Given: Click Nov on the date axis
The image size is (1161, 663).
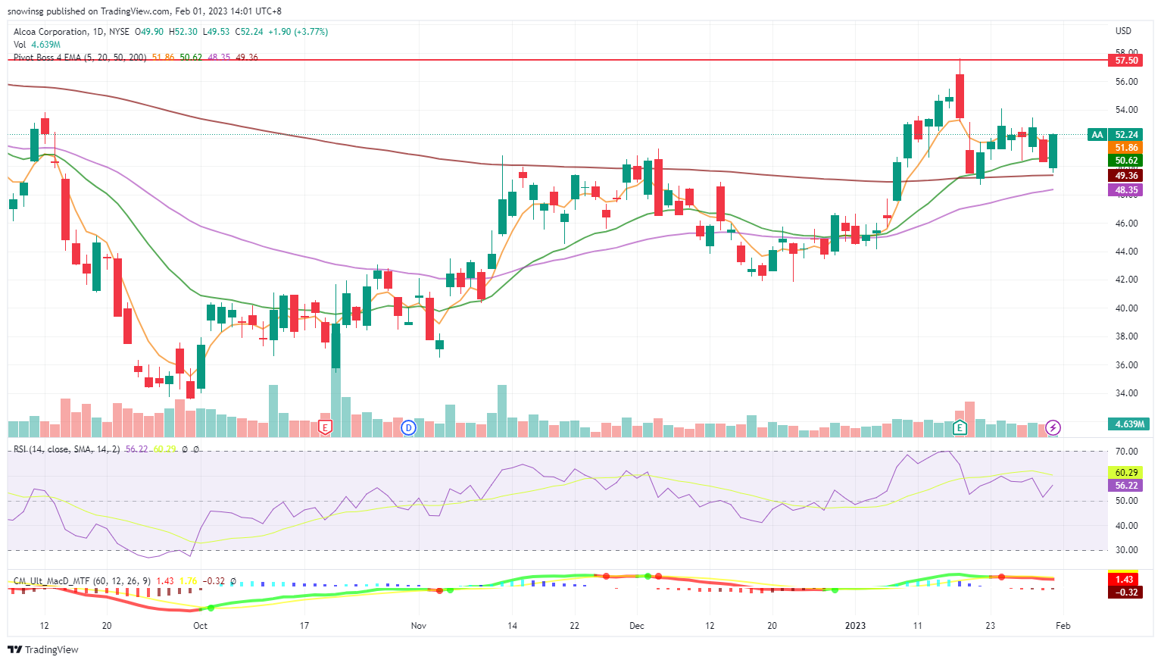Looking at the screenshot, I should click(419, 626).
